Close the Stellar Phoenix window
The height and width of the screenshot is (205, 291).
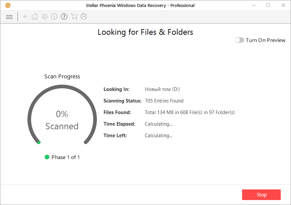pos(283,5)
